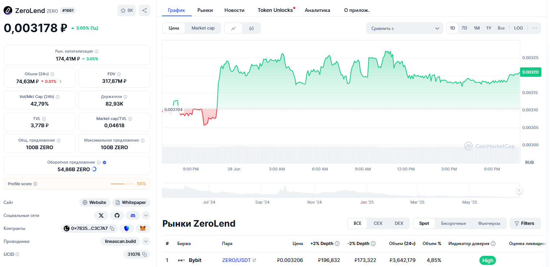Show TVL info icon

[44, 119]
